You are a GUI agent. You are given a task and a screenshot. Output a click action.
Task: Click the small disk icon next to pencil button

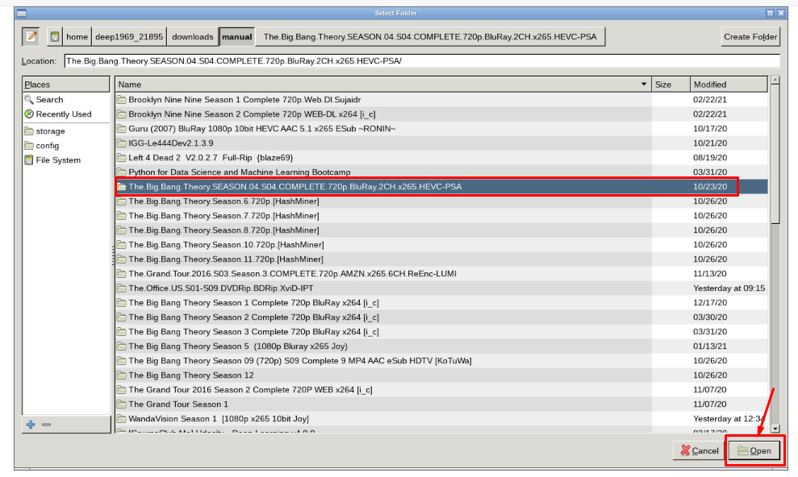54,36
